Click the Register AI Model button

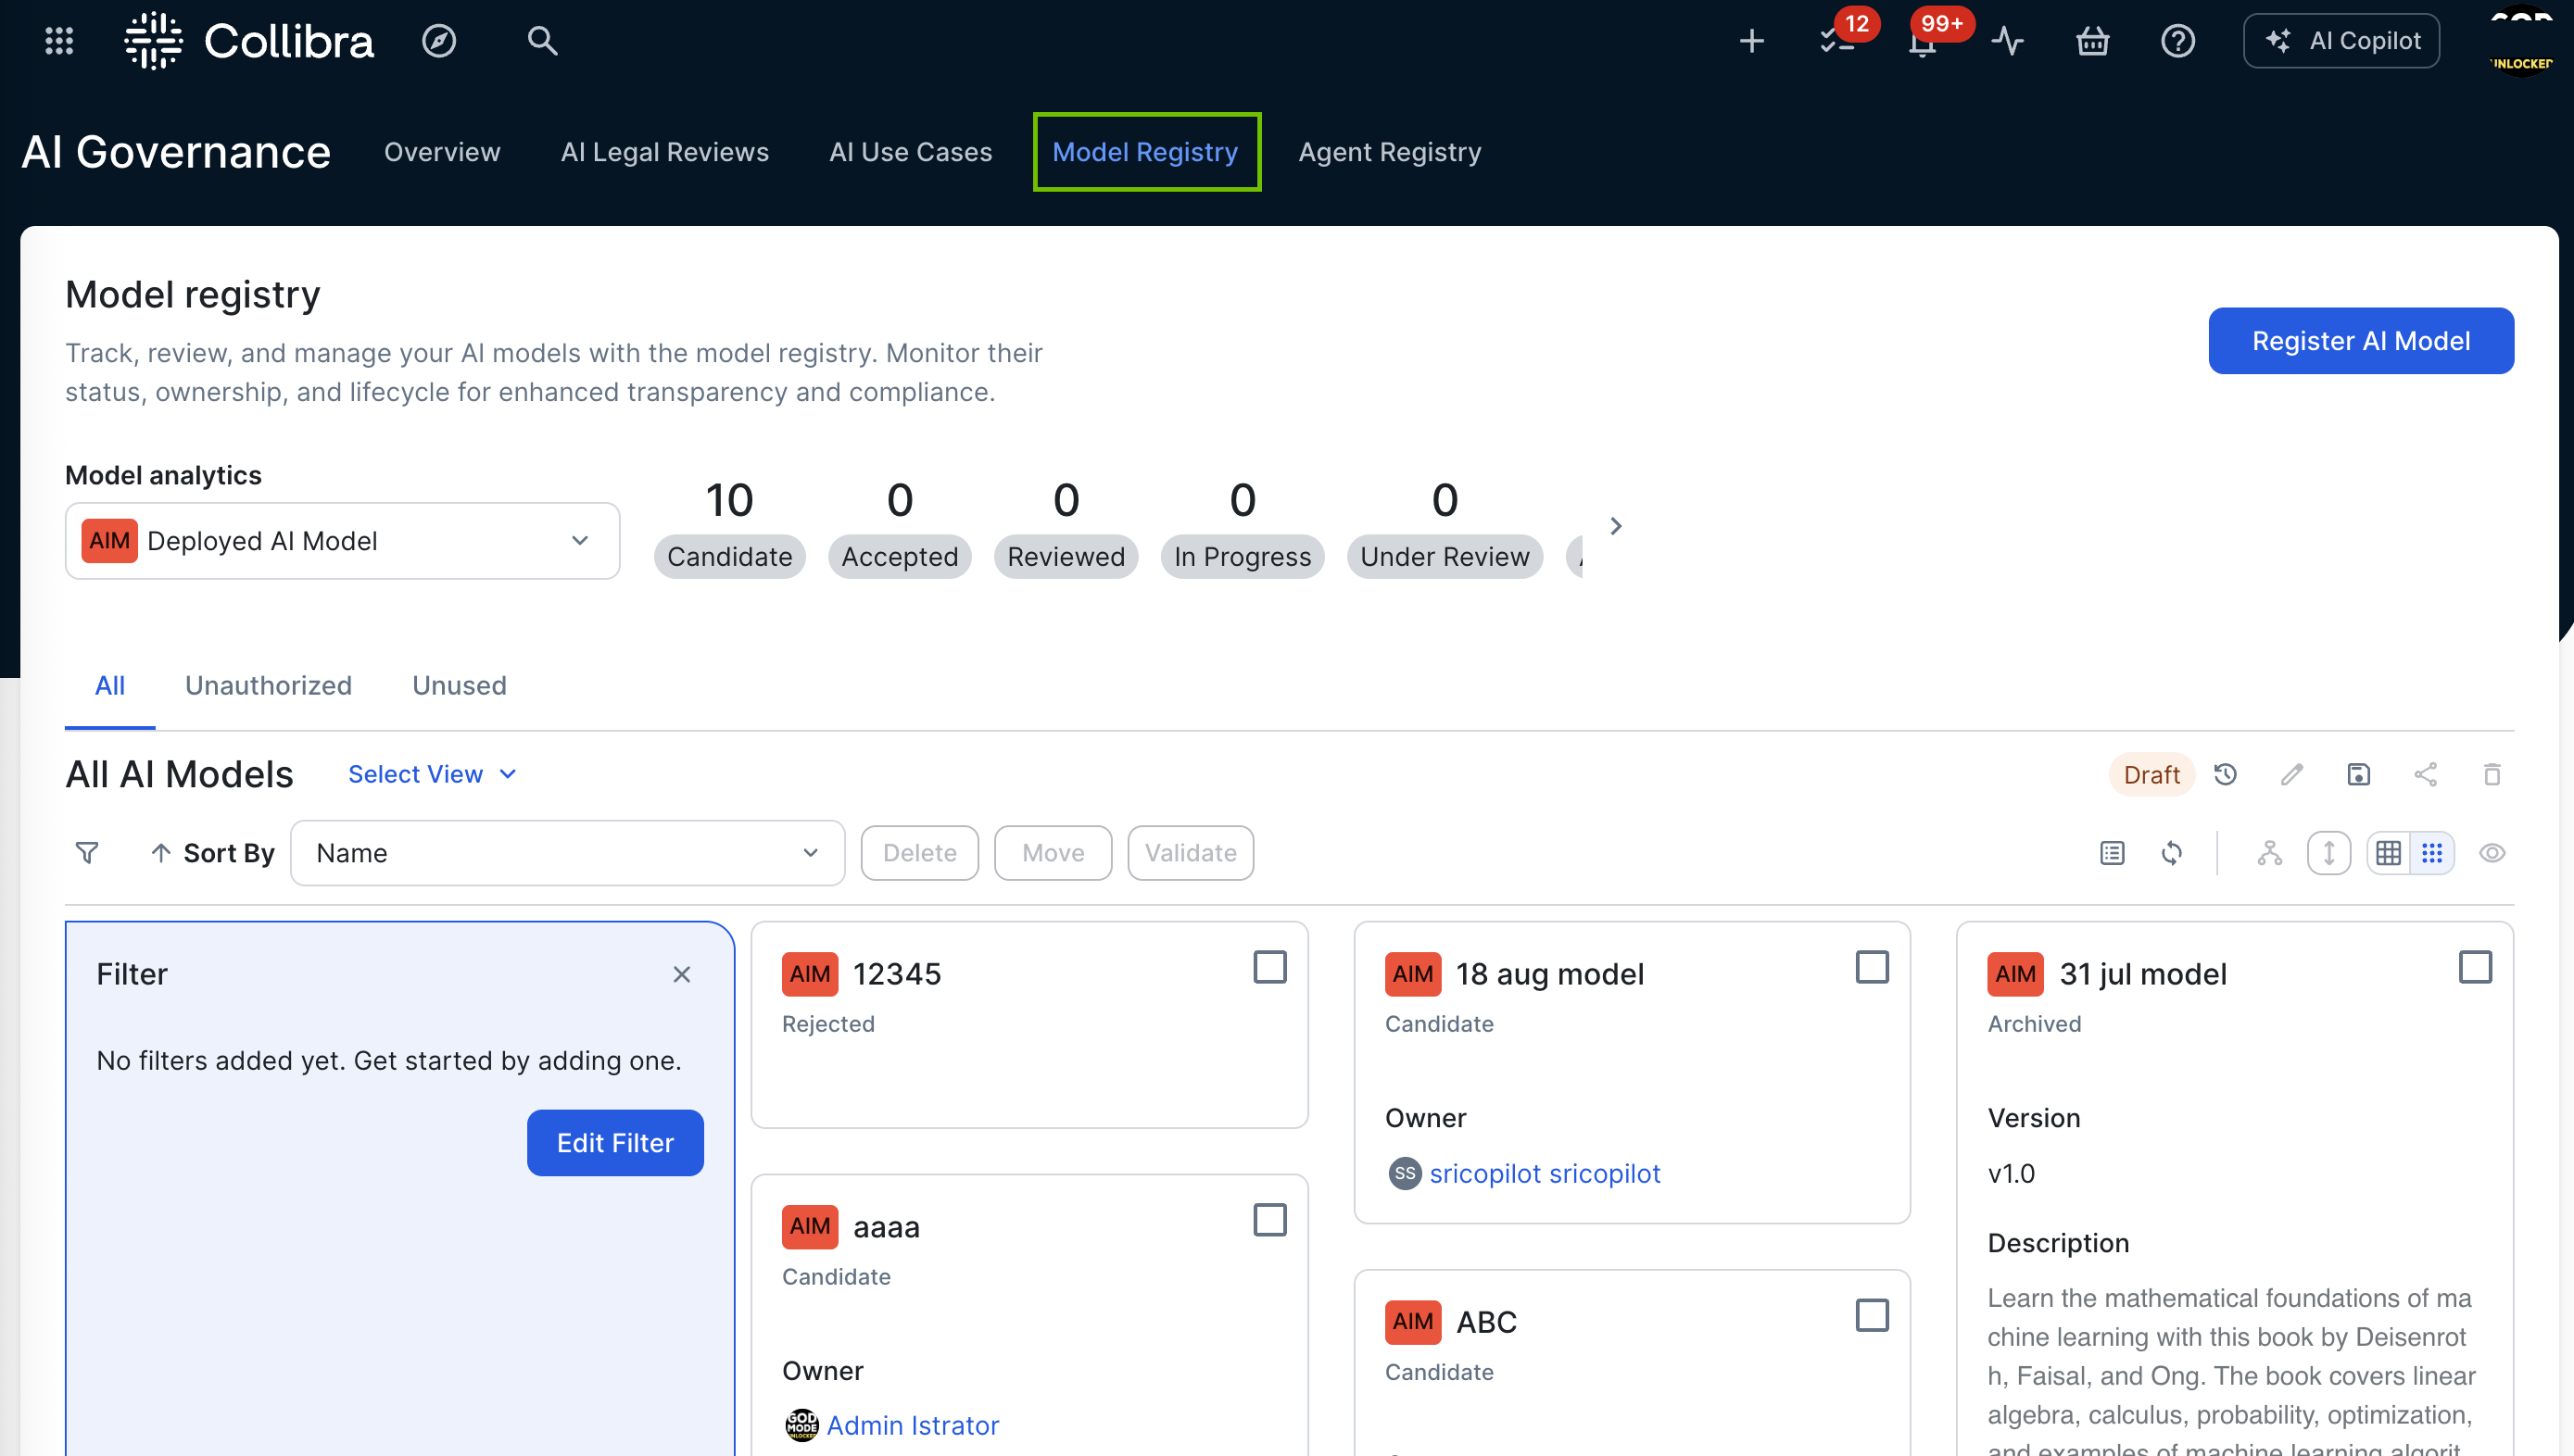(x=2360, y=341)
